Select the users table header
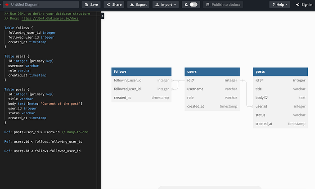Viewport: 315px width, 189px height. [x=212, y=72]
